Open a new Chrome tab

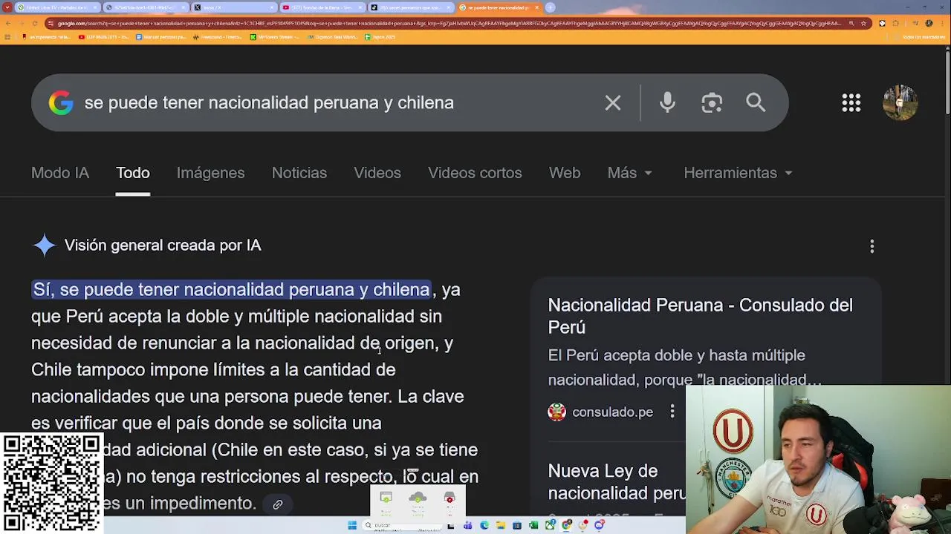551,7
